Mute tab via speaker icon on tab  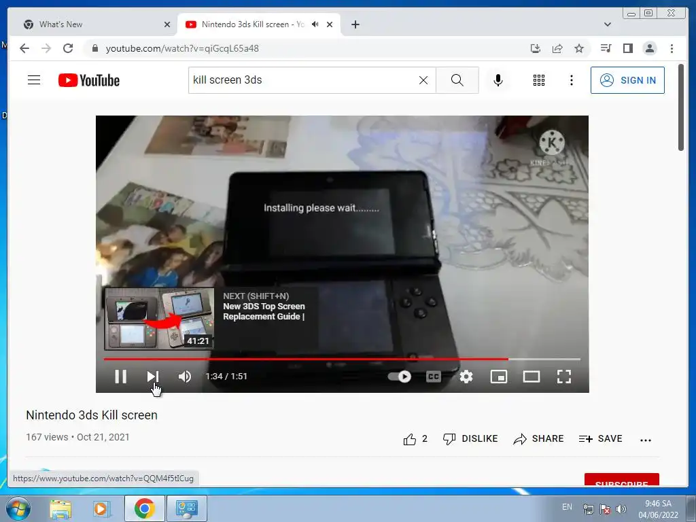click(315, 24)
